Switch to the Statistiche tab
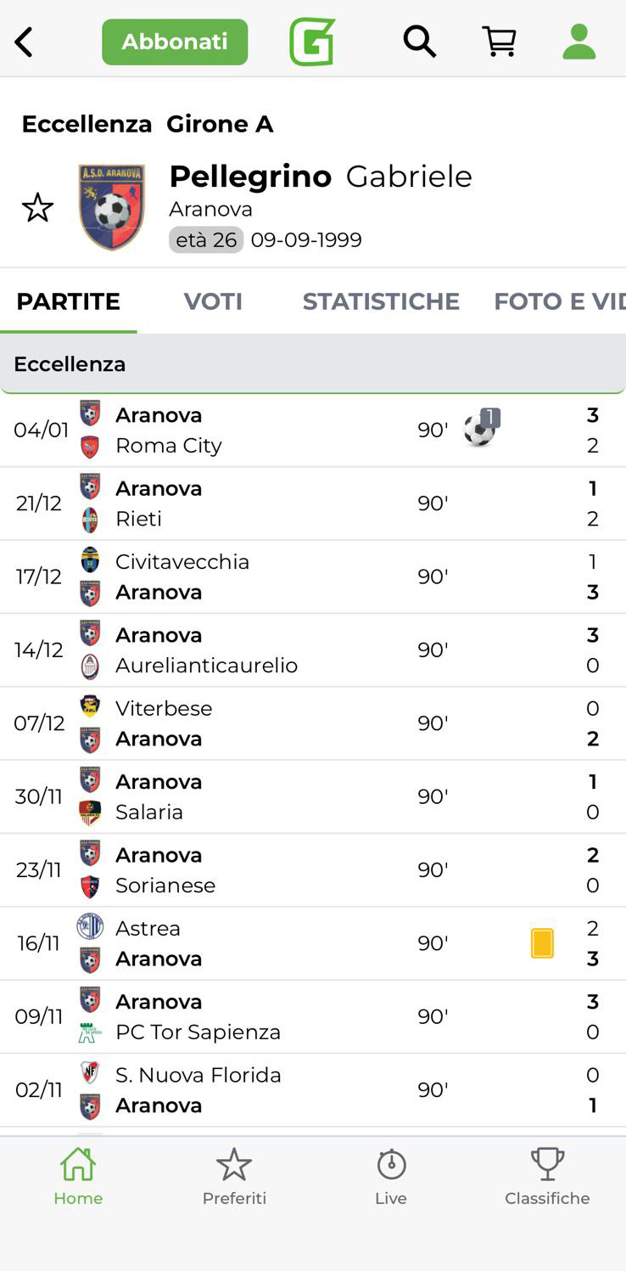This screenshot has height=1271, width=626. coord(381,301)
